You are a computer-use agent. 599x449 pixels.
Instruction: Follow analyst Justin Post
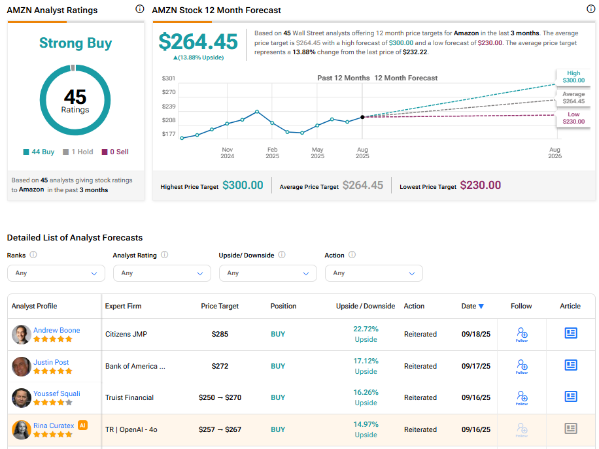pyautogui.click(x=521, y=366)
